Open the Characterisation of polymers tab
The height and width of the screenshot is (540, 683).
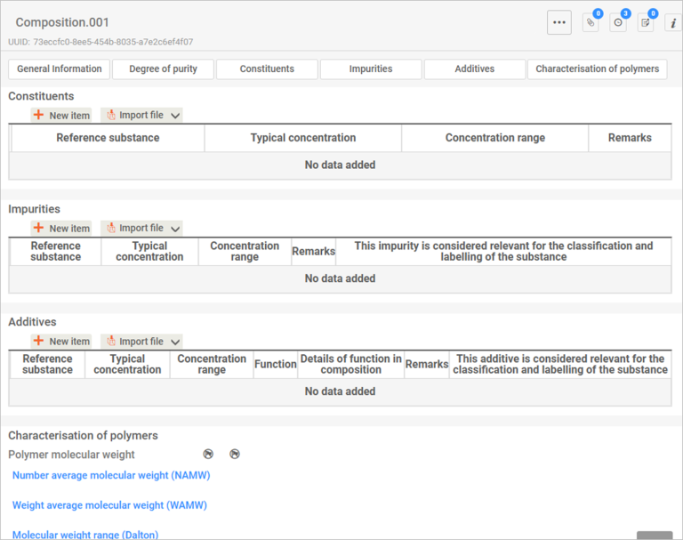[x=598, y=69]
